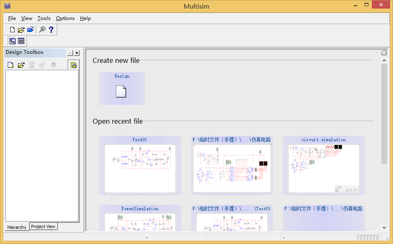Click the scrollbar down arrow of start page
393x244 pixels.
pyautogui.click(x=384, y=227)
